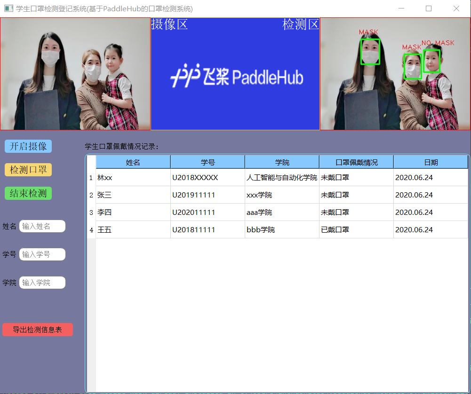Select 林xx's date cell 2020.06.24
Image resolution: width=471 pixels, height=394 pixels.
coord(431,178)
